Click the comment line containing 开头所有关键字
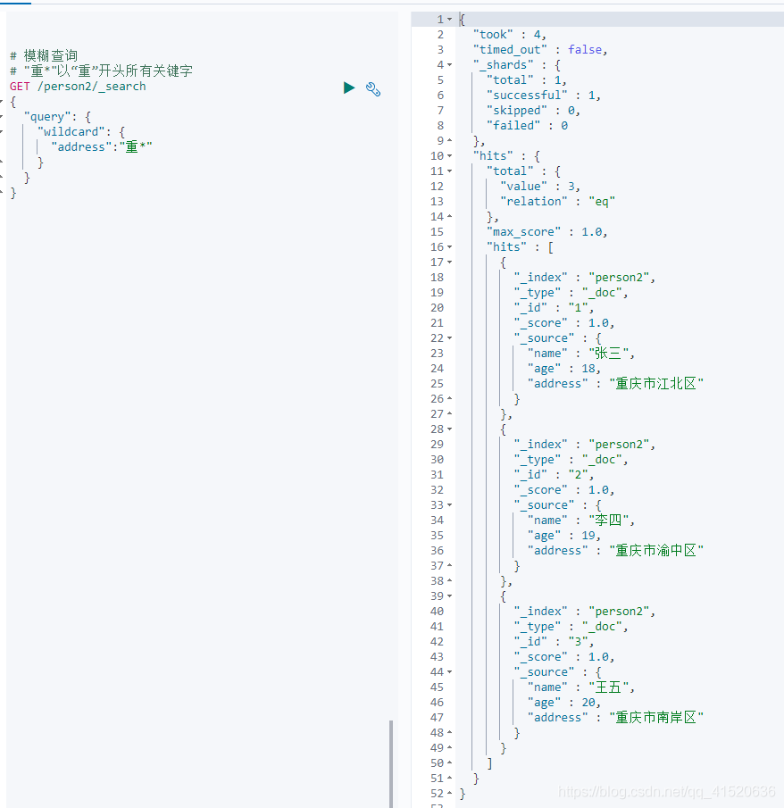The height and width of the screenshot is (808, 784). (x=101, y=71)
